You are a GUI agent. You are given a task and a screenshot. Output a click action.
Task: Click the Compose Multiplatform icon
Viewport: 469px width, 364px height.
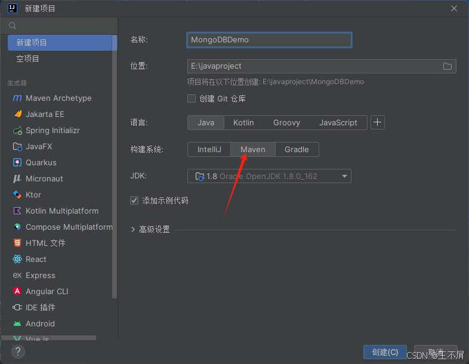(17, 227)
